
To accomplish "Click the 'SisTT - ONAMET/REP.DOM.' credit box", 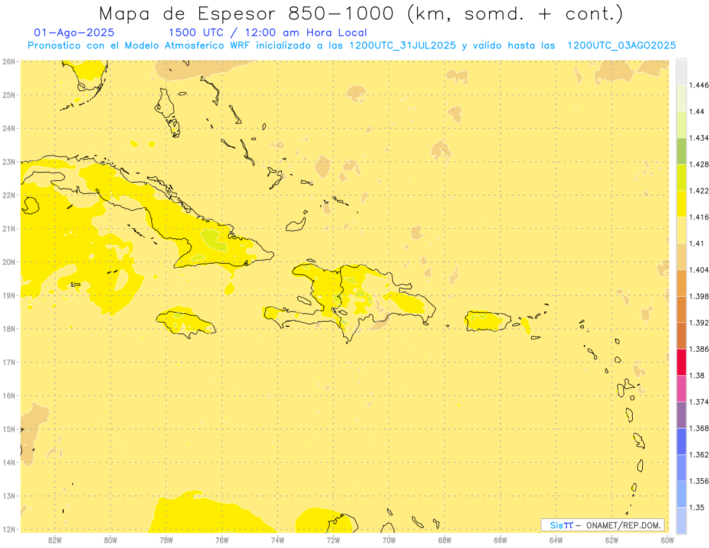I will [603, 525].
